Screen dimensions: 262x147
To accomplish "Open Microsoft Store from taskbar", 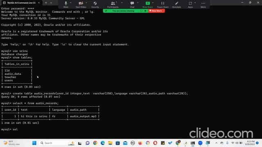I will (117, 143).
